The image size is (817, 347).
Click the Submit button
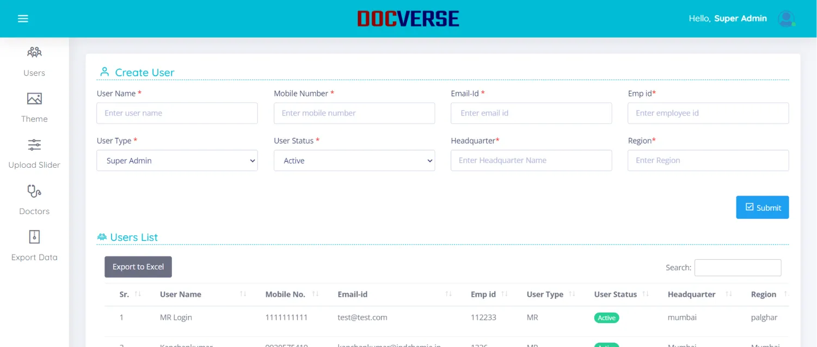tap(763, 208)
